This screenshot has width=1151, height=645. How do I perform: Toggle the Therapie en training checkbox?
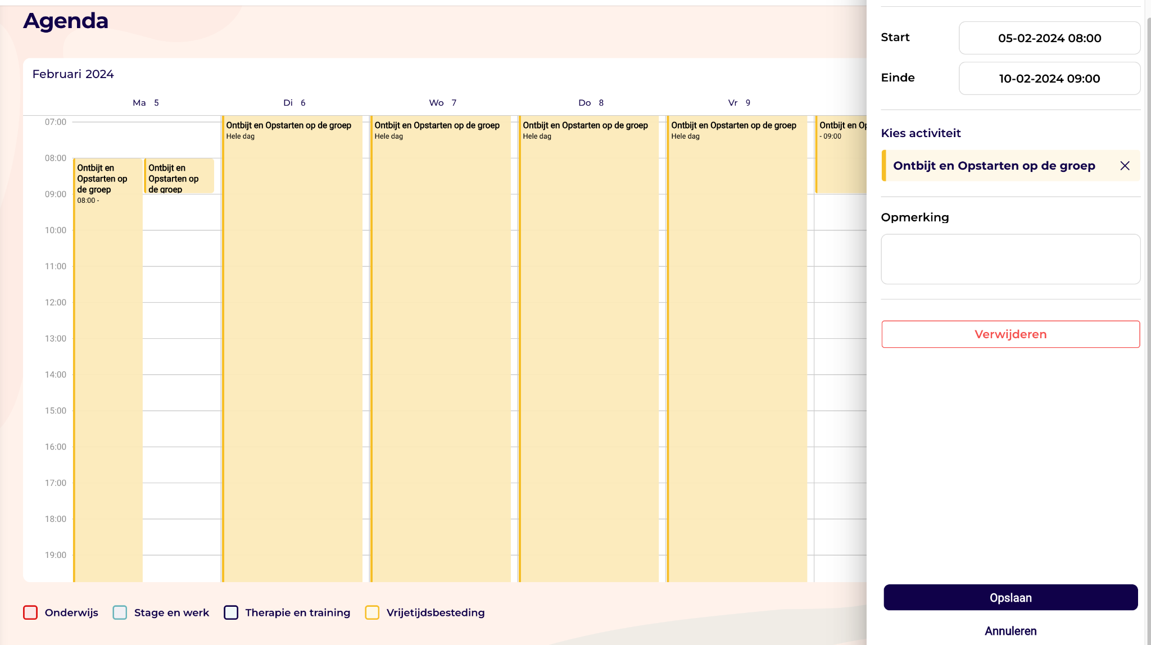click(231, 612)
